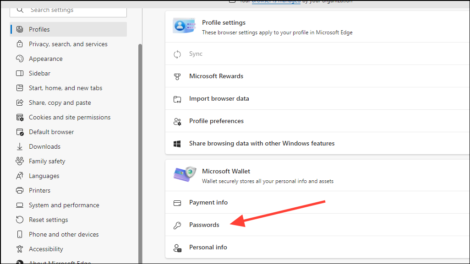Click the Import browser data icon
470x264 pixels.
(x=177, y=98)
